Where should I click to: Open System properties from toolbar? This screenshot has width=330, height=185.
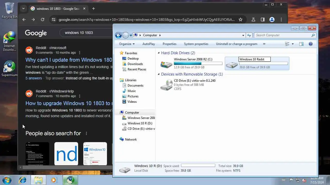(196, 44)
